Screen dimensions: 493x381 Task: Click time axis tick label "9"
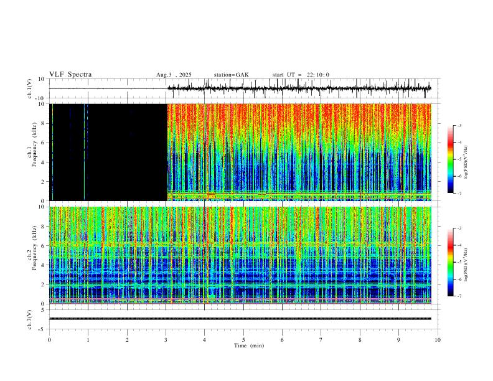[x=398, y=340]
